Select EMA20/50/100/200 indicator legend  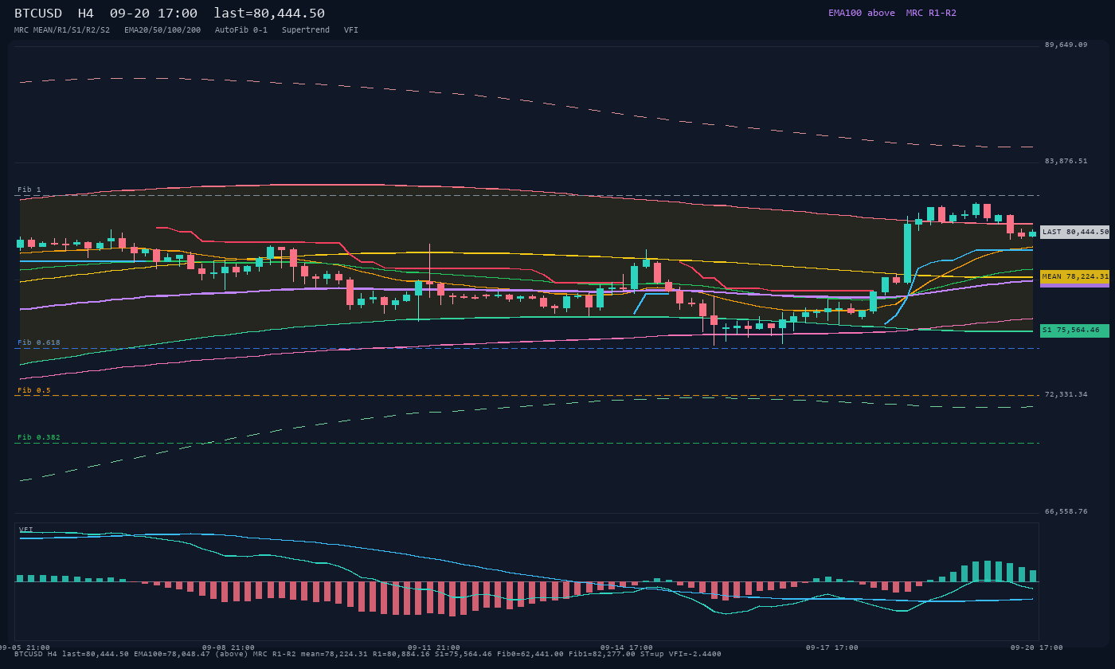pyautogui.click(x=162, y=30)
